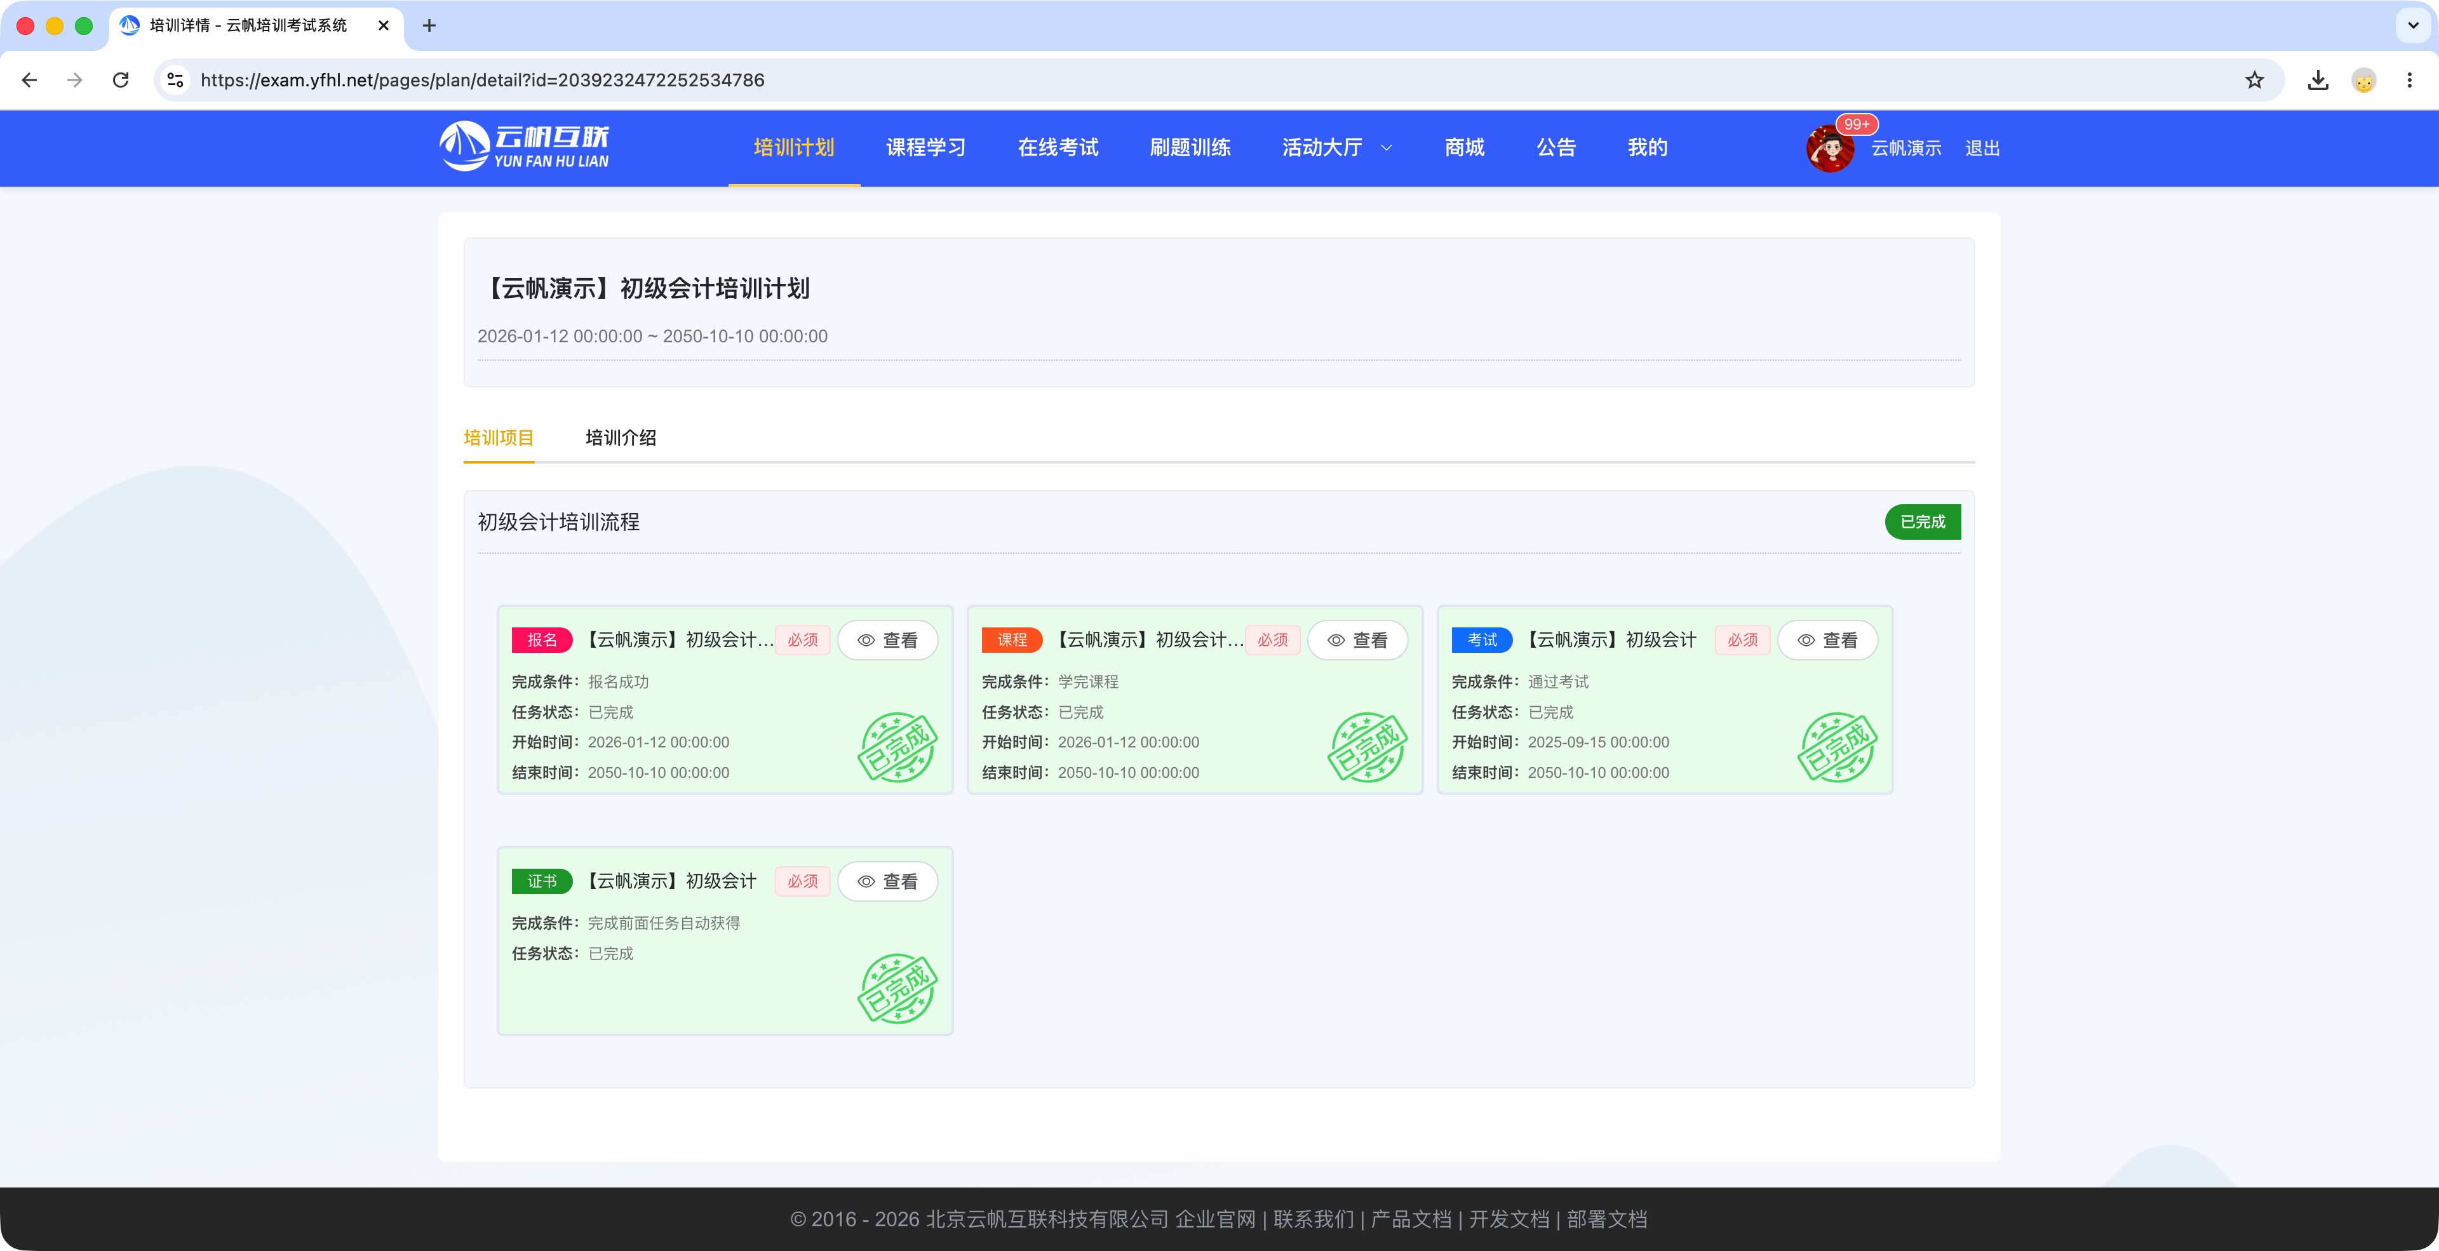Image resolution: width=2439 pixels, height=1251 pixels.
Task: Open a new browser tab
Action: pyautogui.click(x=429, y=25)
